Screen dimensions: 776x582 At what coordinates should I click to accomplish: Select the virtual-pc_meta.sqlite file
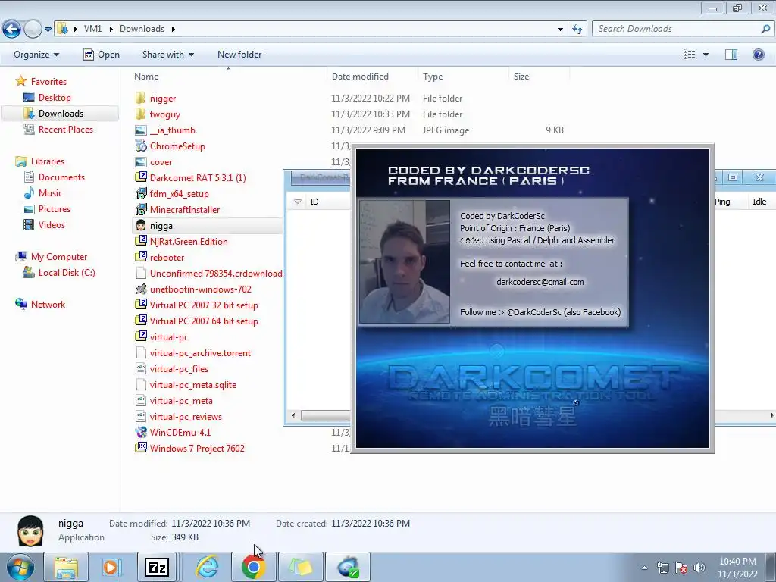click(x=193, y=384)
